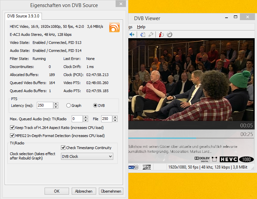Toggle Keep Track of H.264 Aspect Ratio
Viewport: 257px width, 199px height.
point(12,128)
